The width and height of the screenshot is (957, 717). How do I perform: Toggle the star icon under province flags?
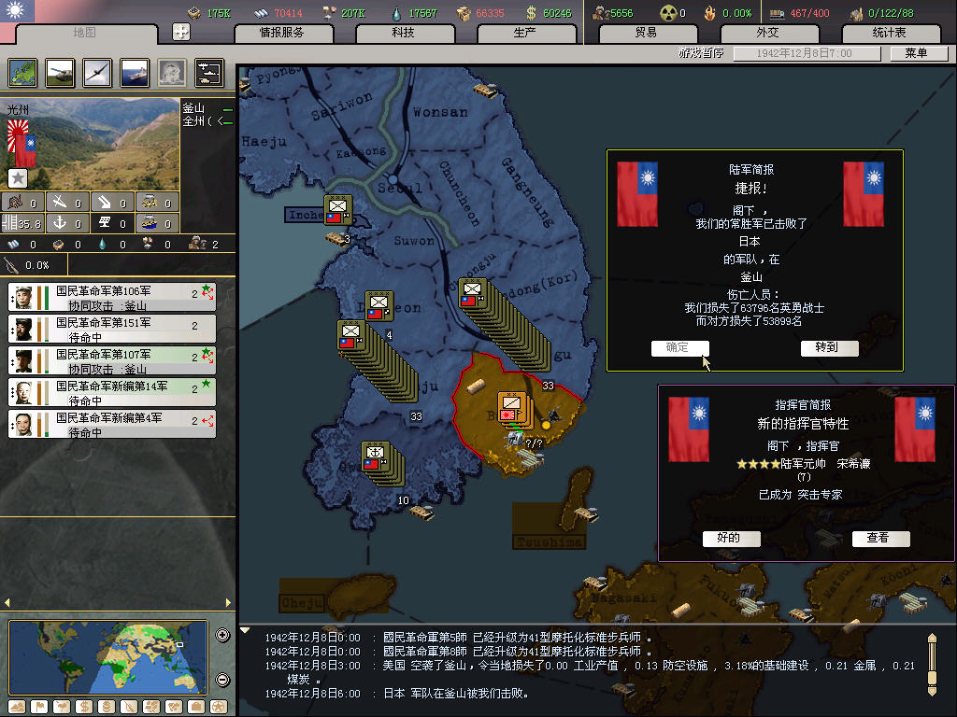coord(17,177)
